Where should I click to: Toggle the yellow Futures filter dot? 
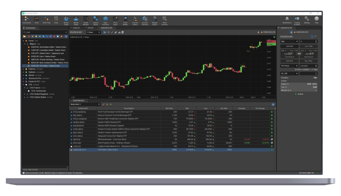(36, 36)
